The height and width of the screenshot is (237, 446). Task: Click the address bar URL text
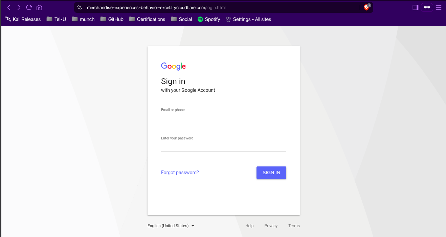(156, 7)
